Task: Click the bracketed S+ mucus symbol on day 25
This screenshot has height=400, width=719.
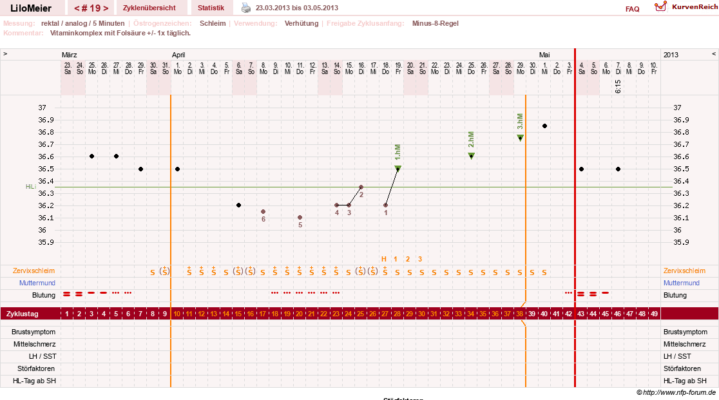Action: tap(360, 271)
